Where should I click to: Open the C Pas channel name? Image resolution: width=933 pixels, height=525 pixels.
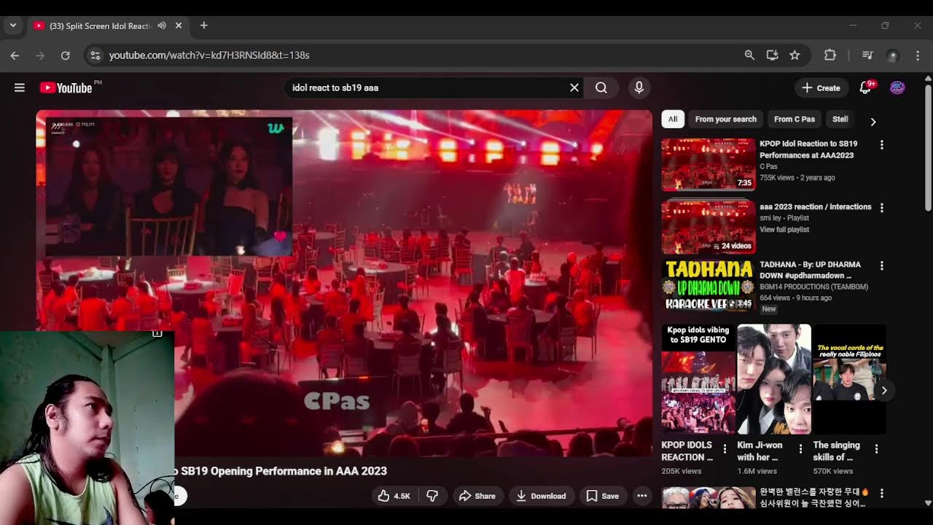(x=768, y=166)
